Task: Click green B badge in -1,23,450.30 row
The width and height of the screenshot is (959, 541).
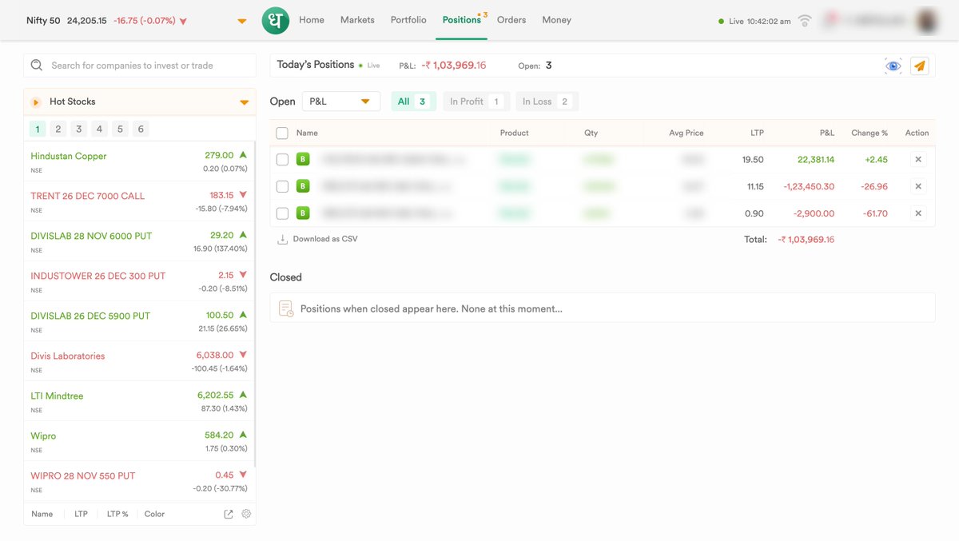Action: (x=303, y=186)
